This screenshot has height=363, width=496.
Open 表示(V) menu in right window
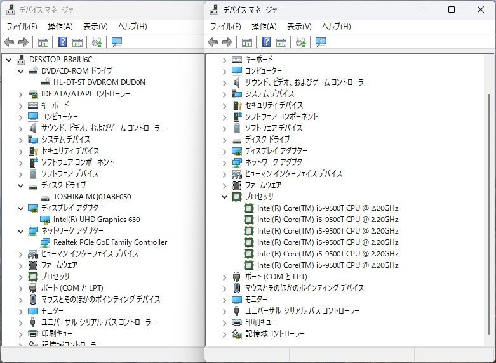[299, 26]
